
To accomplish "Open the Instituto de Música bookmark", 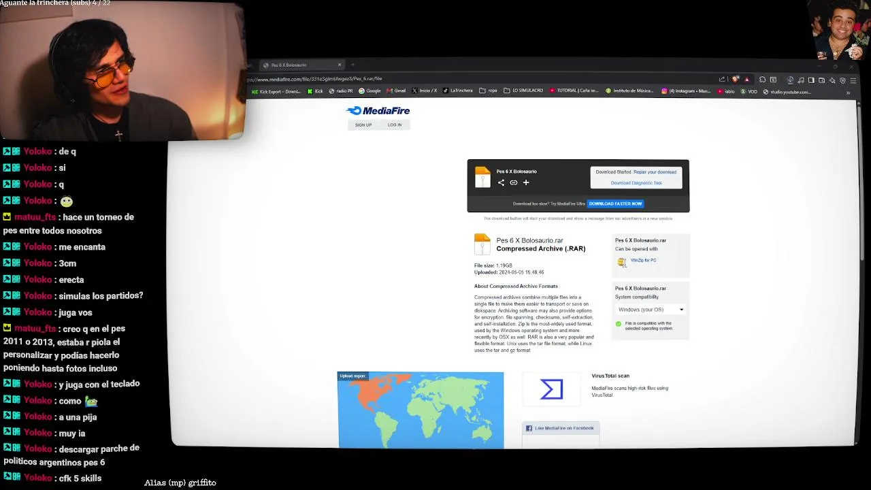I will (x=630, y=91).
